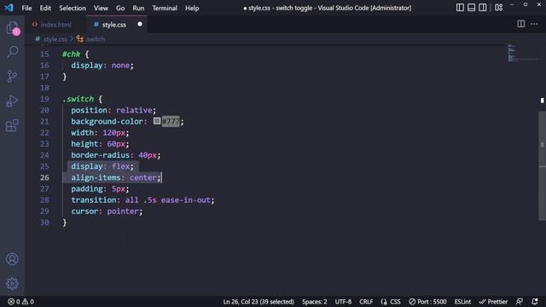Click Ln 26, Col 23 cursor position
The height and width of the screenshot is (307, 546).
(x=258, y=302)
